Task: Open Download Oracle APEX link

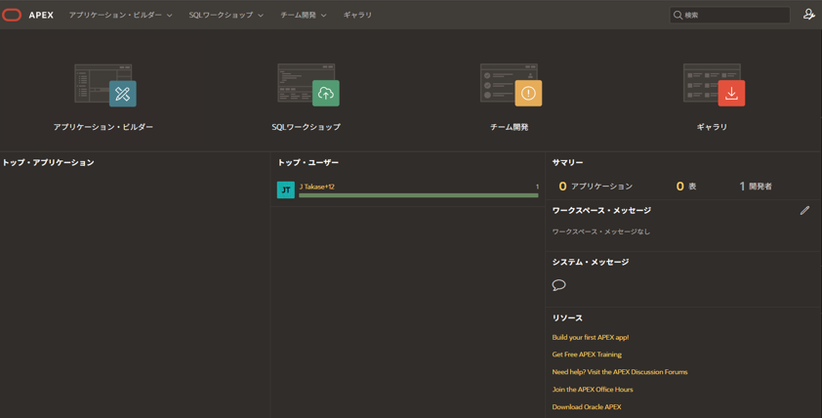Action: (x=587, y=407)
